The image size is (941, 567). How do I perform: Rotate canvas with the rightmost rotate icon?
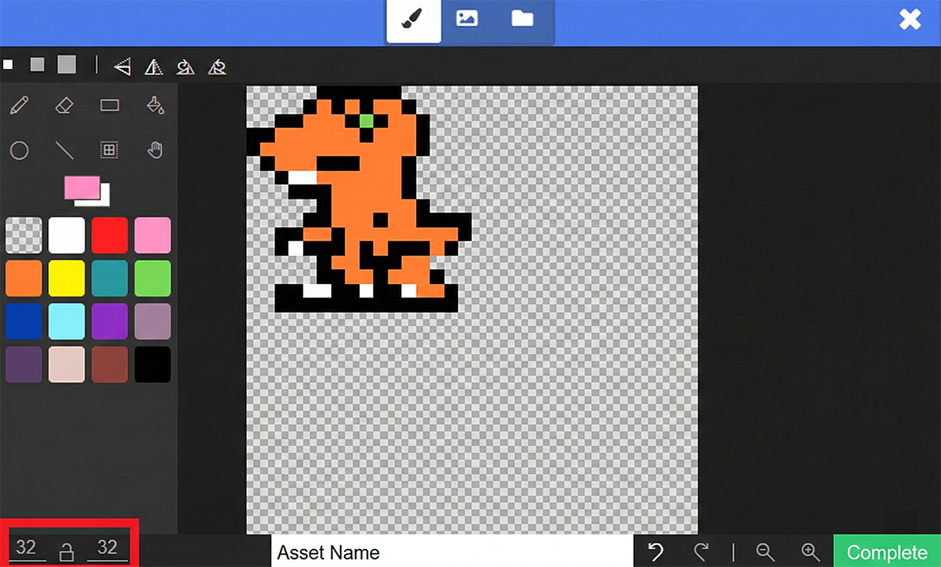click(x=217, y=66)
